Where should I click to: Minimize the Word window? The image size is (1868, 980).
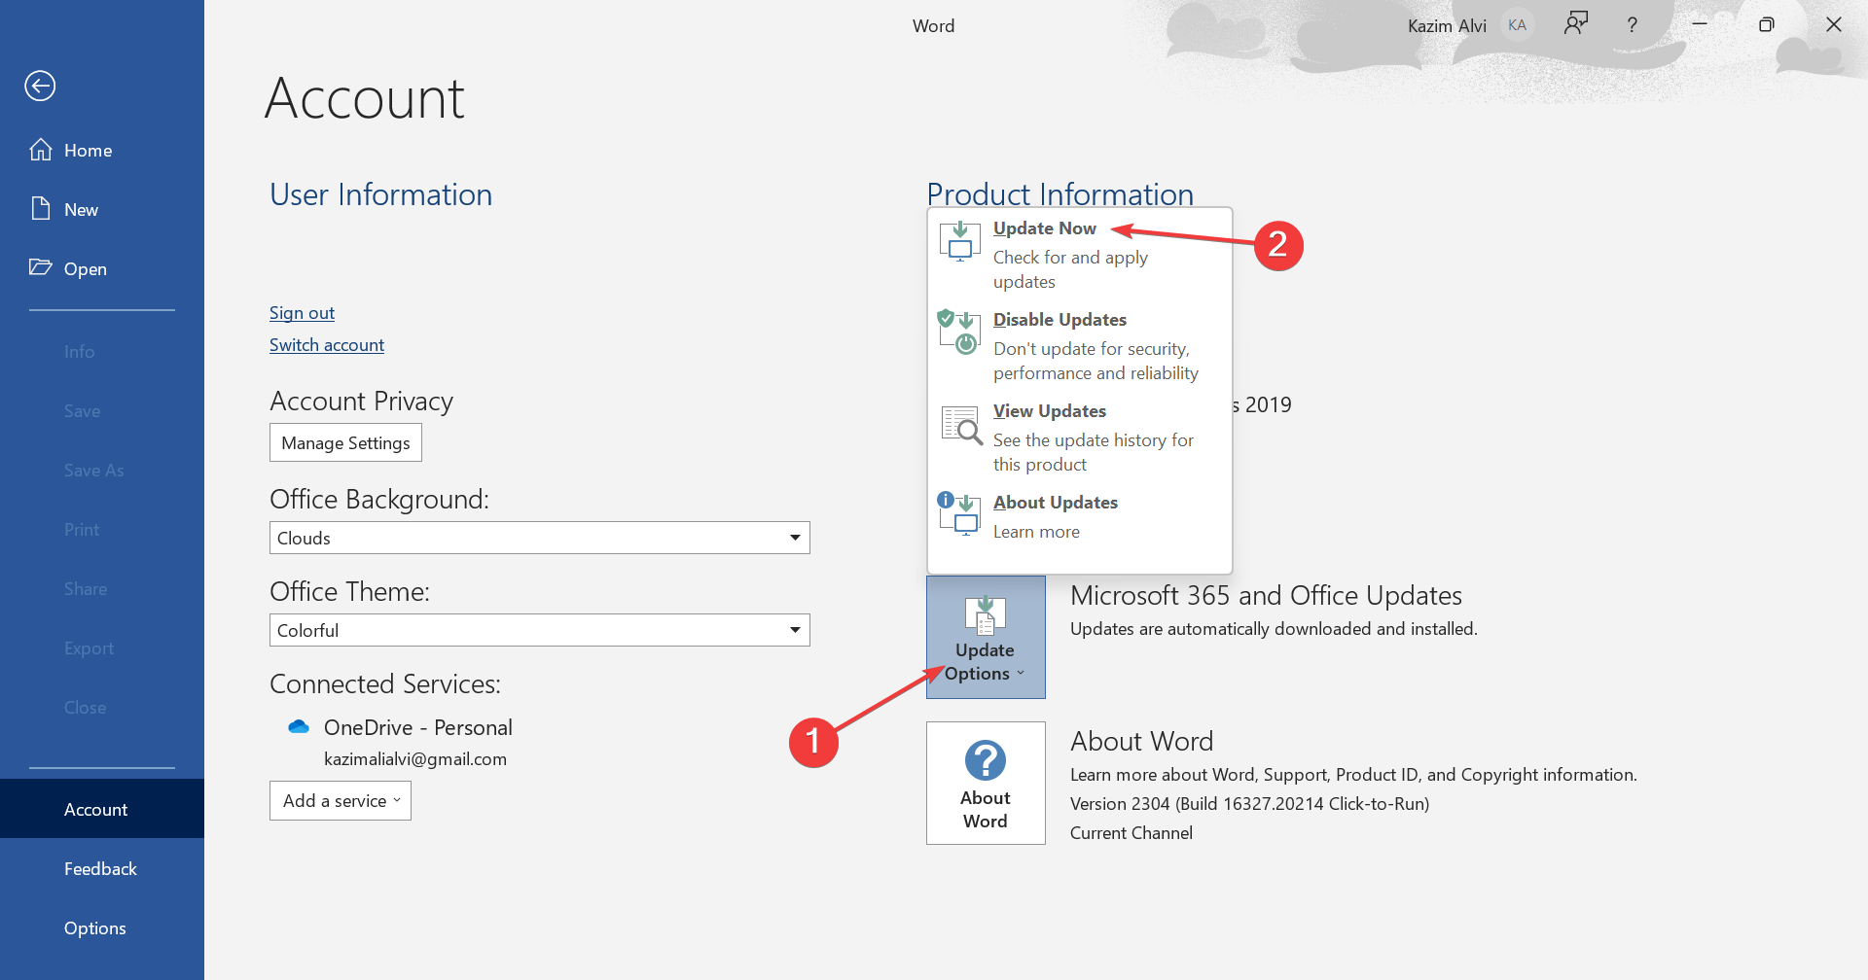point(1700,24)
